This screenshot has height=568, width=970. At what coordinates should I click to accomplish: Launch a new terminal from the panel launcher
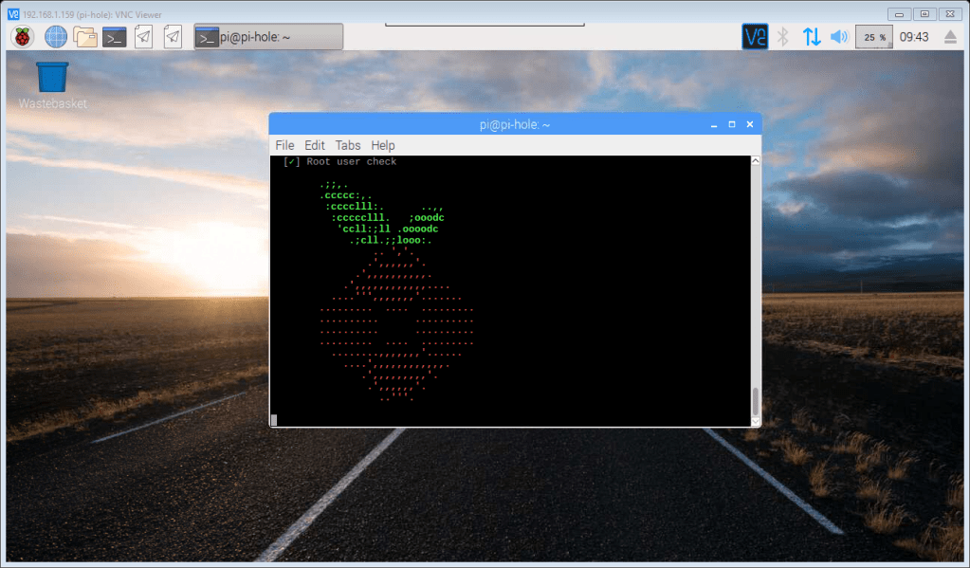tap(115, 37)
